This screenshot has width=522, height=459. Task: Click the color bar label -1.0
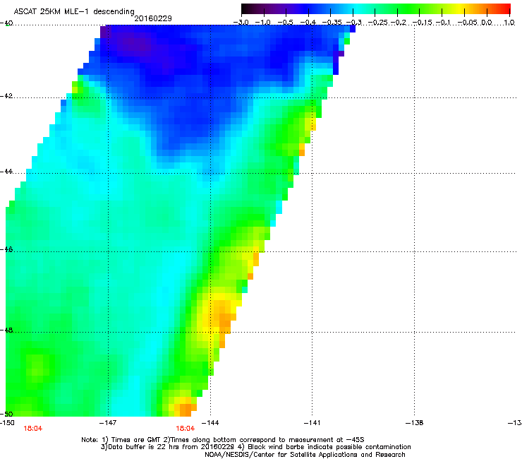[263, 23]
